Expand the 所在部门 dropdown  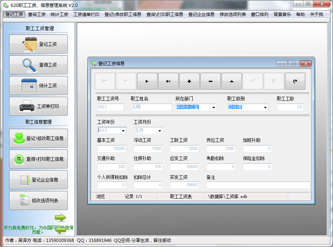coord(213,107)
